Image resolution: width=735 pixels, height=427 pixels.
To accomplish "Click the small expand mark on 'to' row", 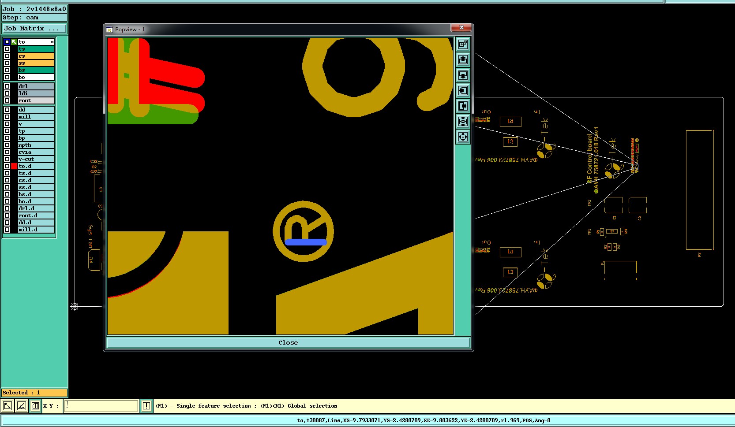I will [x=52, y=42].
